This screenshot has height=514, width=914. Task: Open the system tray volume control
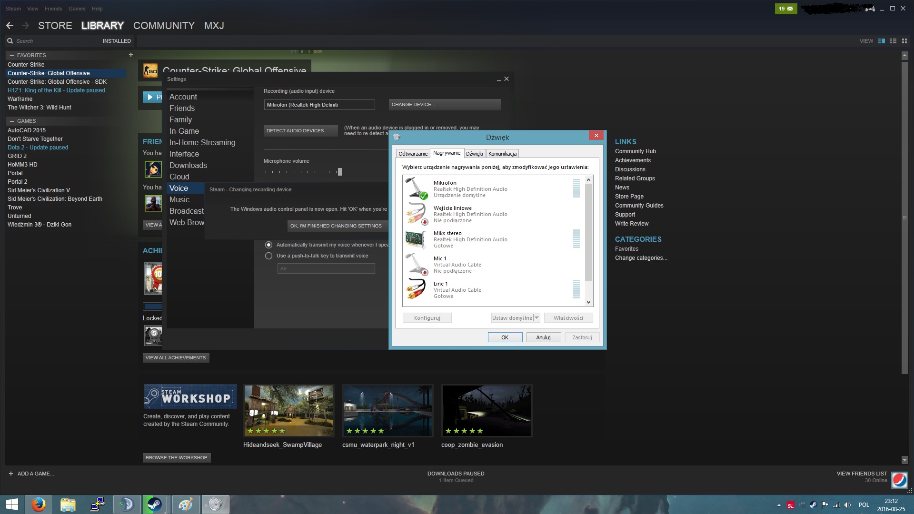click(848, 505)
